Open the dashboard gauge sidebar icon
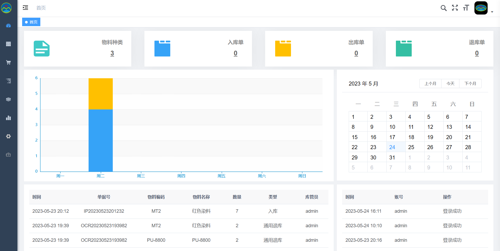The height and width of the screenshot is (251, 500). click(8, 26)
